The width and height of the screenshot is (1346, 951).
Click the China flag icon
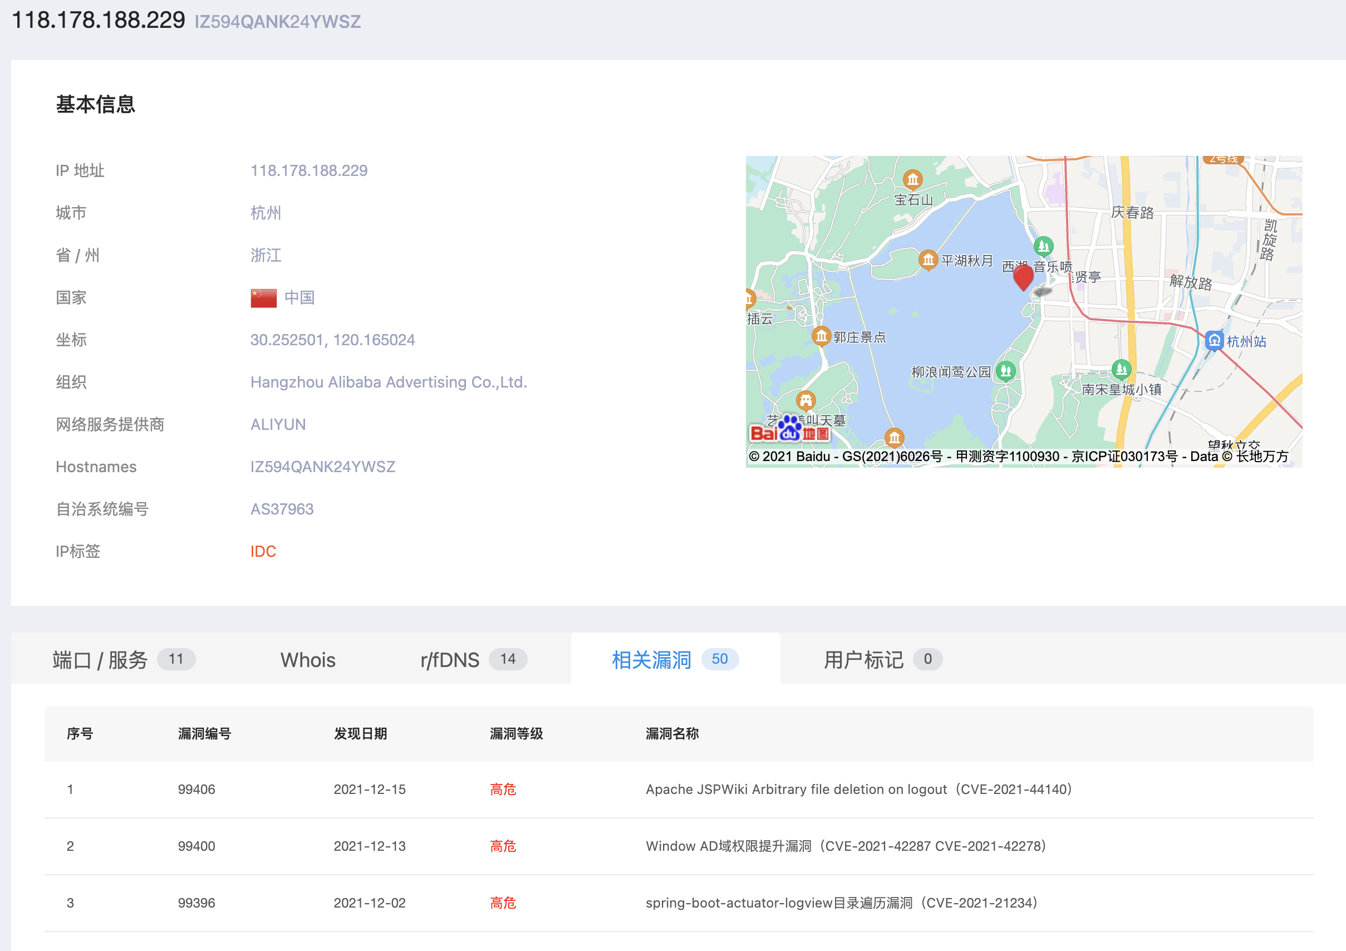click(263, 298)
